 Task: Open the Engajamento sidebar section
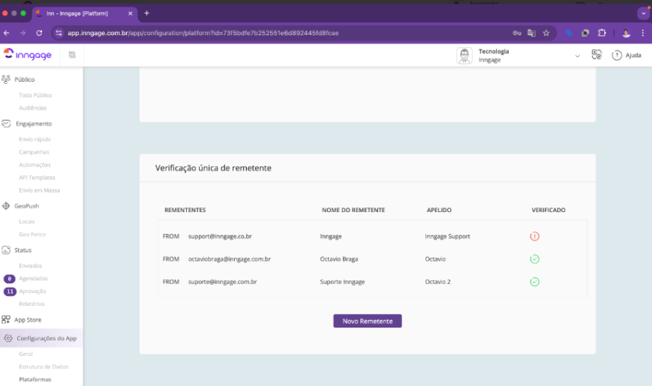click(x=33, y=124)
